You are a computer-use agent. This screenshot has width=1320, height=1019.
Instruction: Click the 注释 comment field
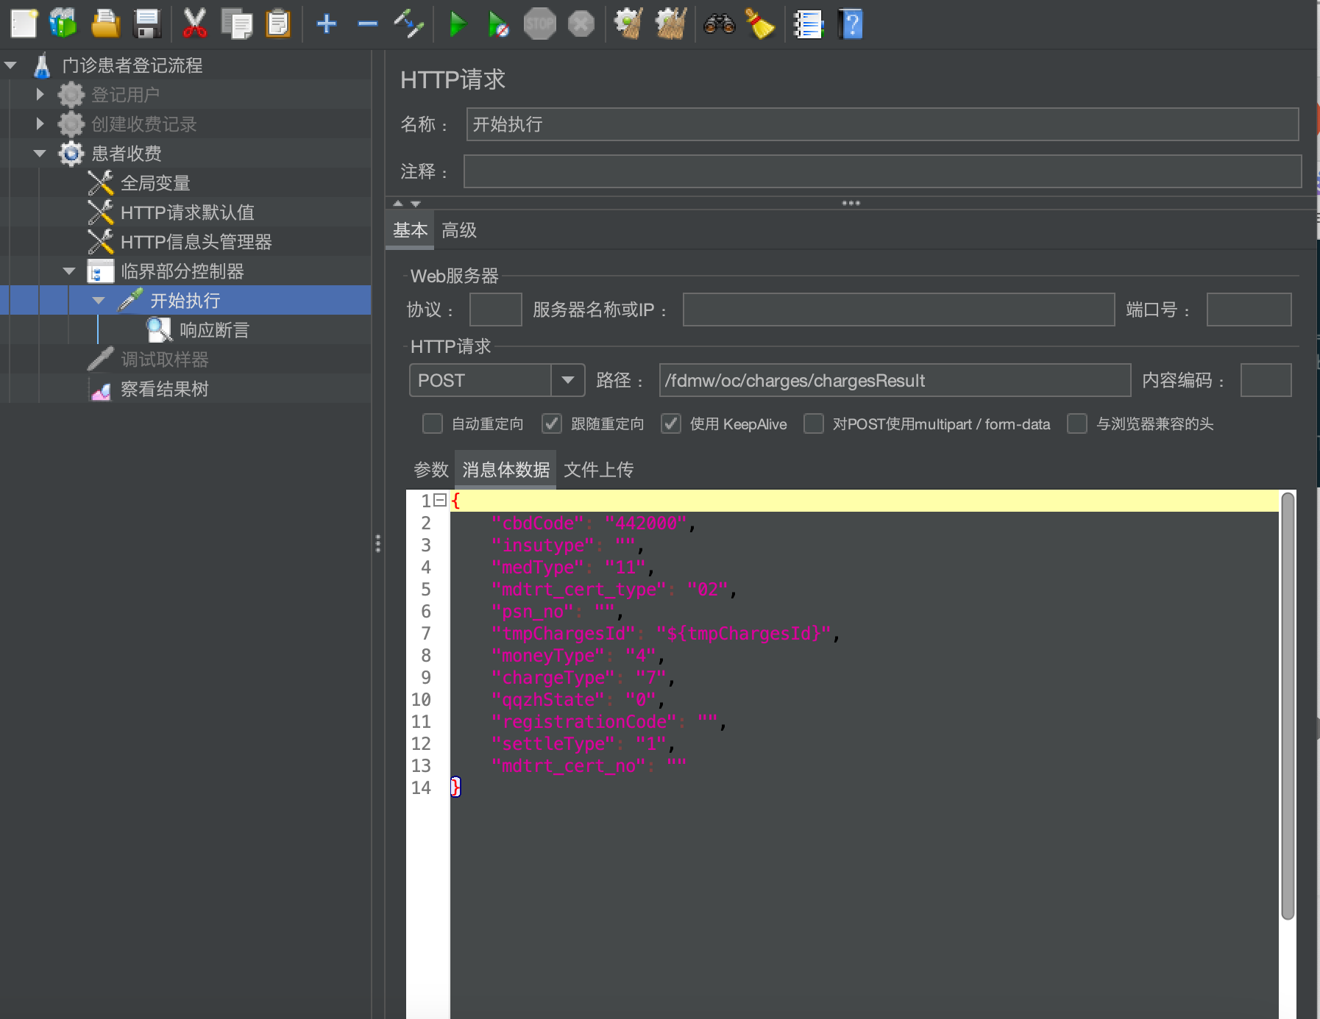(x=882, y=171)
